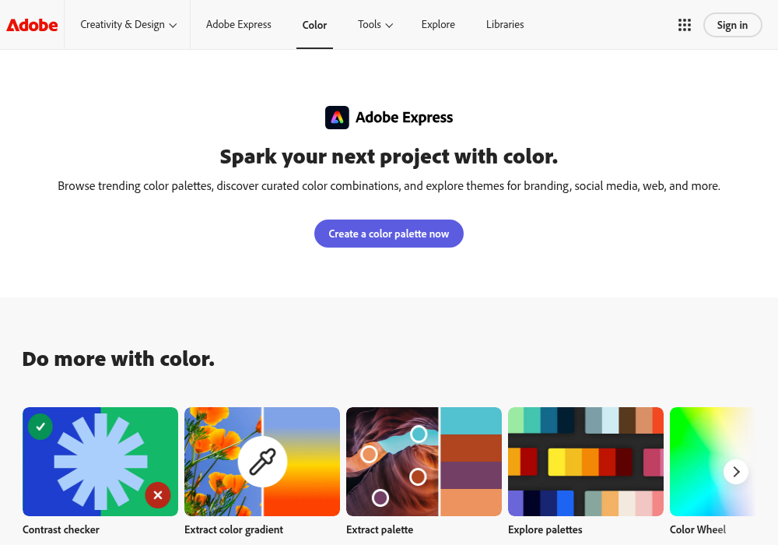
Task: Click the Sign in button
Action: point(732,25)
